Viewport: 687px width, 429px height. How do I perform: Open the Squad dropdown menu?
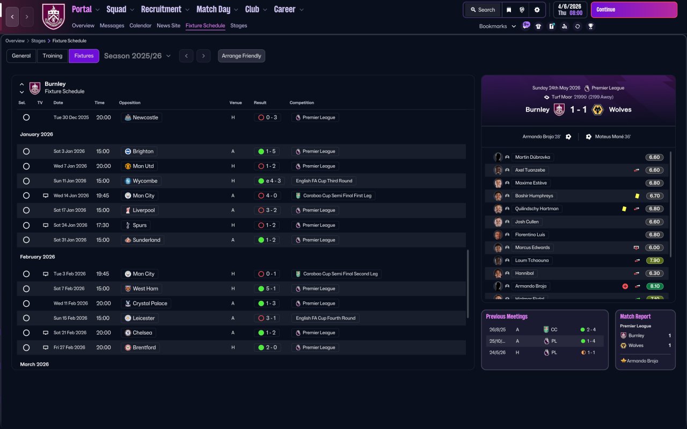pos(121,9)
